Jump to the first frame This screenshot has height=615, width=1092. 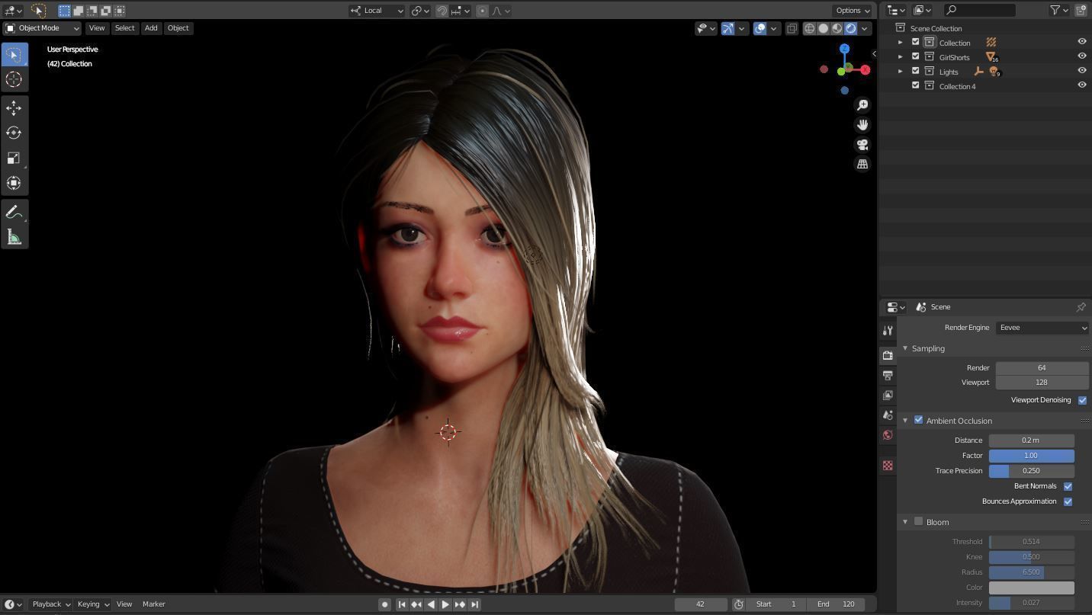tap(402, 604)
